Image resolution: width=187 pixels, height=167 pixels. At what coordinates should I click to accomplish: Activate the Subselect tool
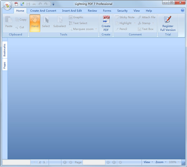60,22
